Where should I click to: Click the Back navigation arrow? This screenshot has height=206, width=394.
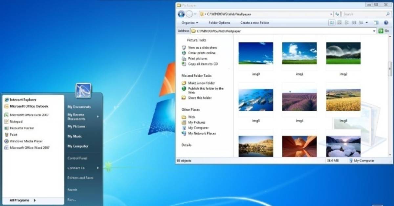pyautogui.click(x=181, y=14)
